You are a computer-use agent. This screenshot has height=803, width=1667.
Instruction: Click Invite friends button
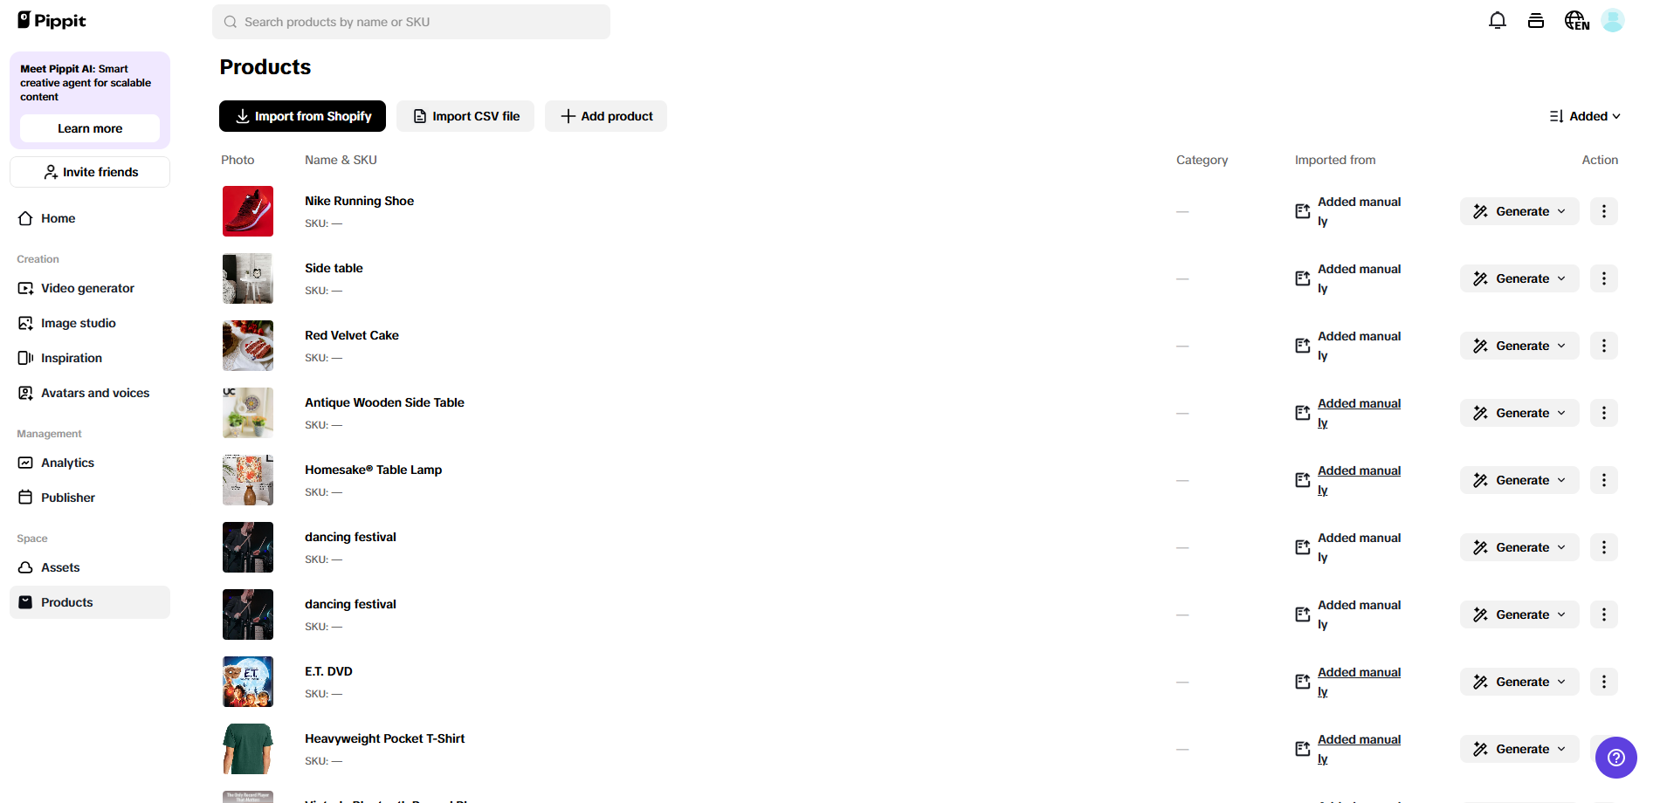tap(90, 172)
